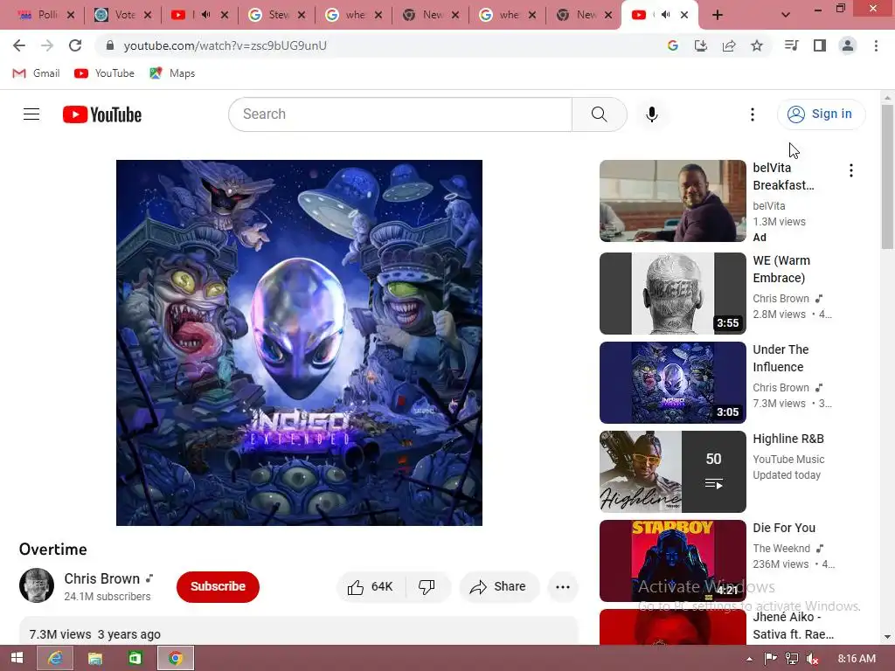Reload the current page
The image size is (895, 671).
[75, 45]
